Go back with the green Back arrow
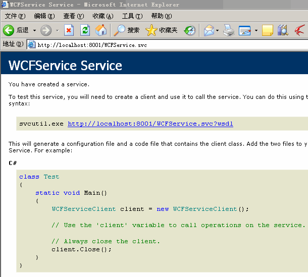The height and width of the screenshot is (277, 308). (x=9, y=30)
